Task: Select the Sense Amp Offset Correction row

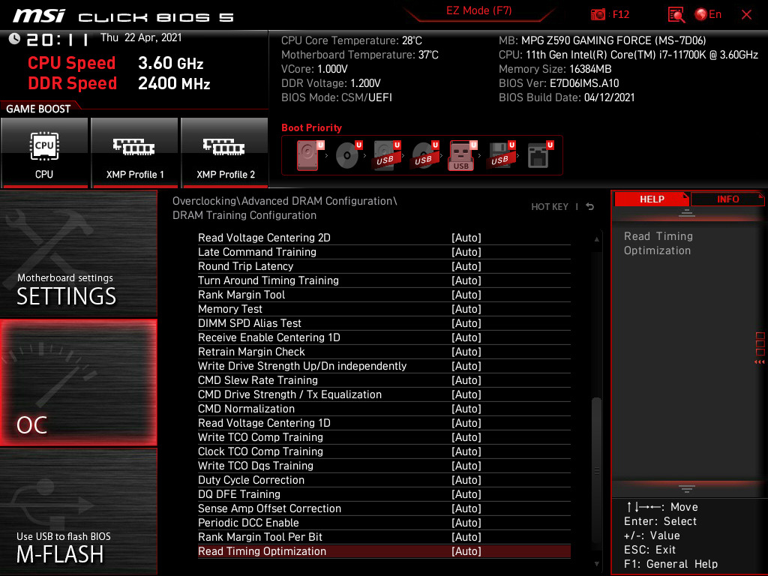Action: [384, 508]
